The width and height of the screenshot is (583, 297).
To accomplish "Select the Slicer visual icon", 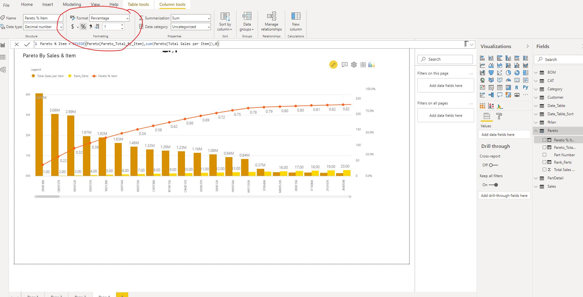I will click(x=491, y=88).
